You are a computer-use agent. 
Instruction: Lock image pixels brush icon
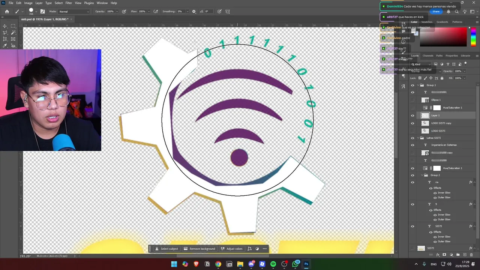click(x=425, y=78)
